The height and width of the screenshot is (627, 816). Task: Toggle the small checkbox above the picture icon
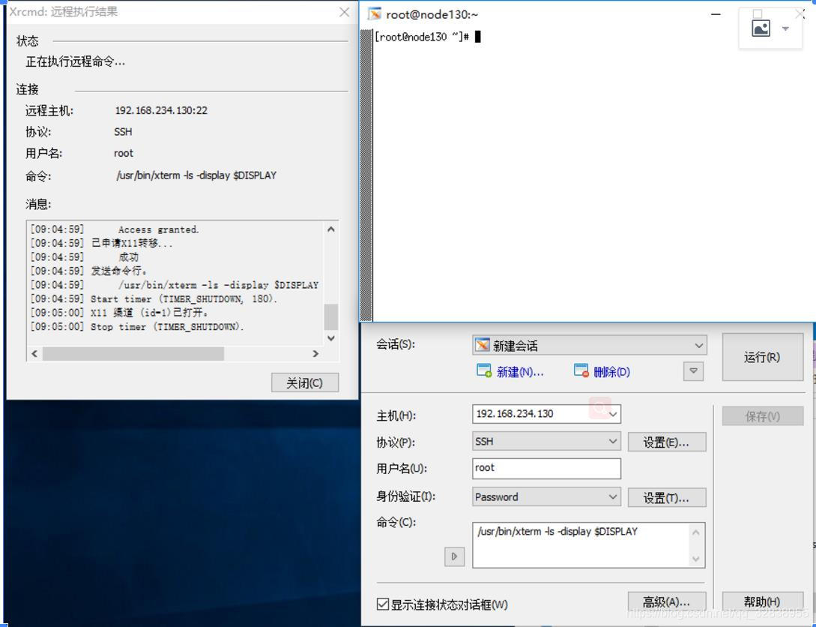pyautogui.click(x=757, y=13)
